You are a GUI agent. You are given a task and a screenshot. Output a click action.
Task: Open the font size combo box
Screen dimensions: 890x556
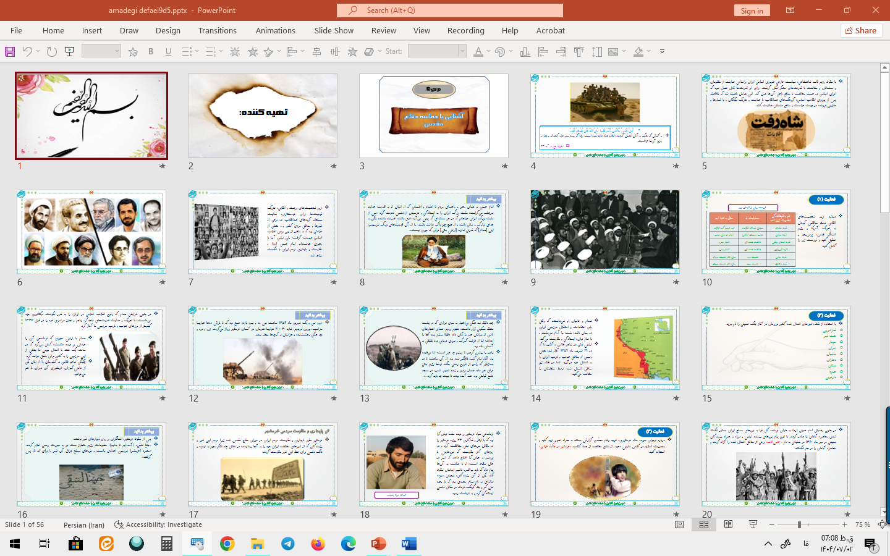pyautogui.click(x=101, y=52)
